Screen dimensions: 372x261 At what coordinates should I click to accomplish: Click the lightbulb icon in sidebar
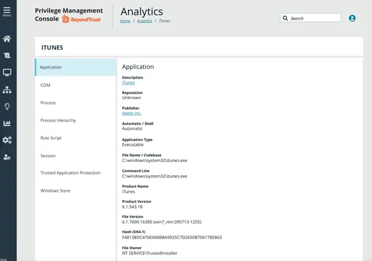[7, 106]
